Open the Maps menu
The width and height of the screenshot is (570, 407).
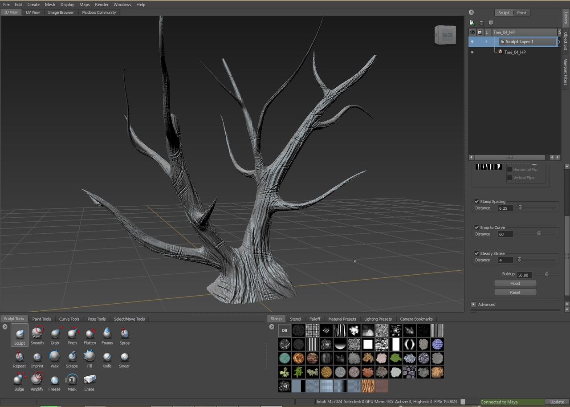click(x=85, y=4)
